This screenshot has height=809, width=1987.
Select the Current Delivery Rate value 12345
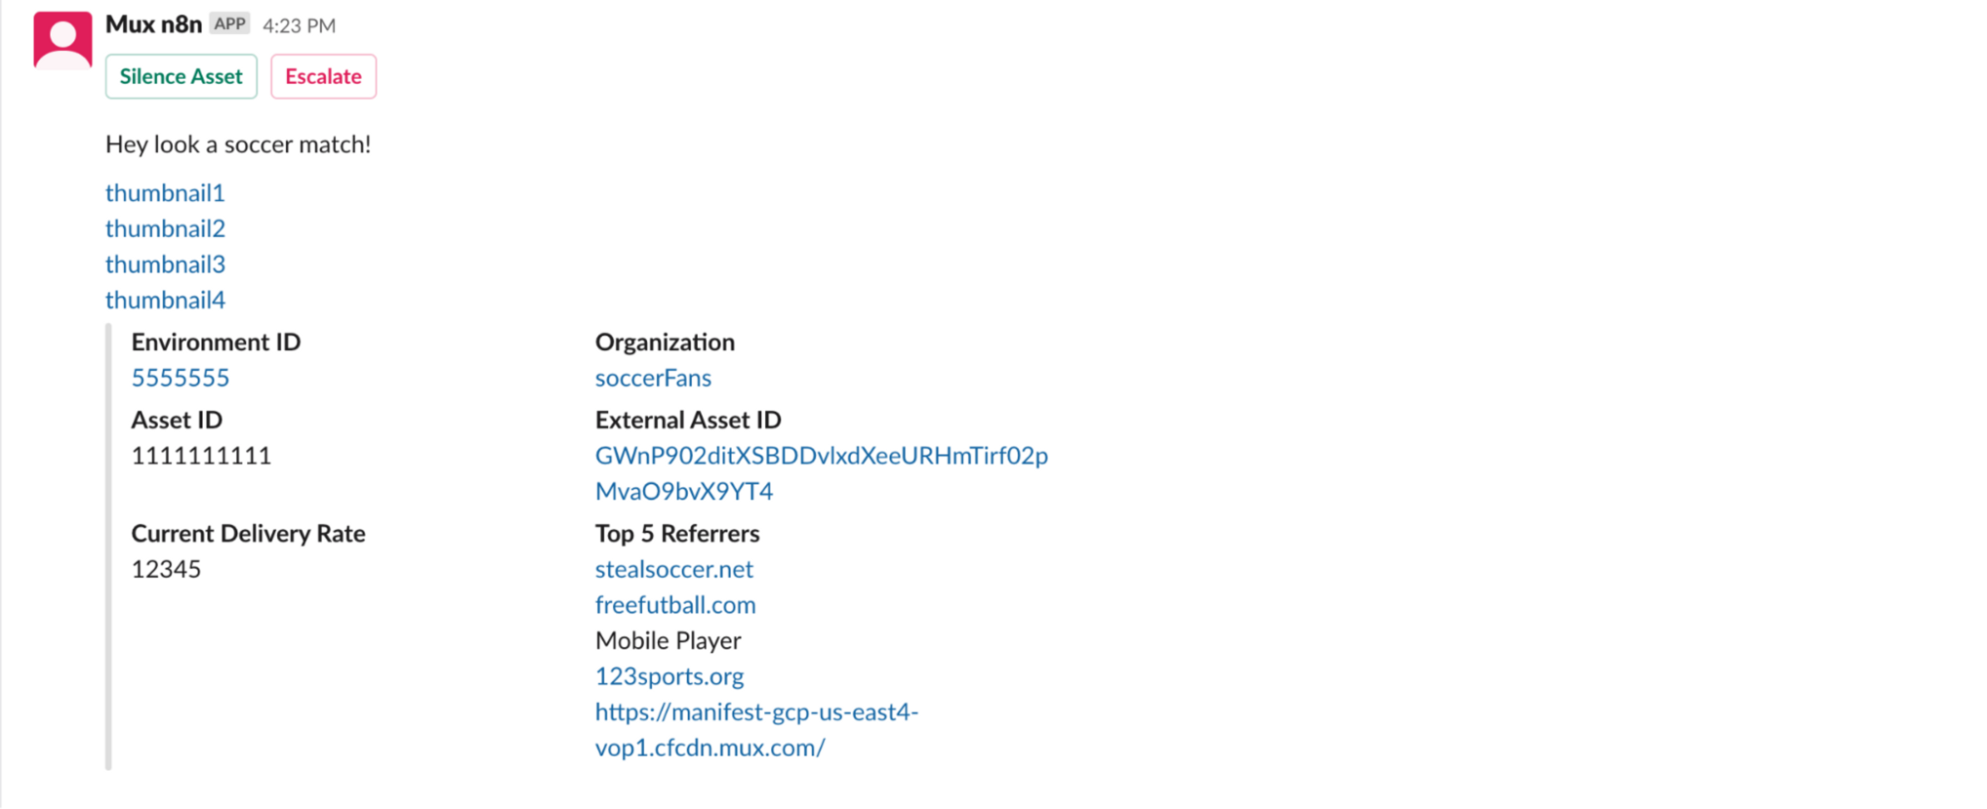[166, 569]
